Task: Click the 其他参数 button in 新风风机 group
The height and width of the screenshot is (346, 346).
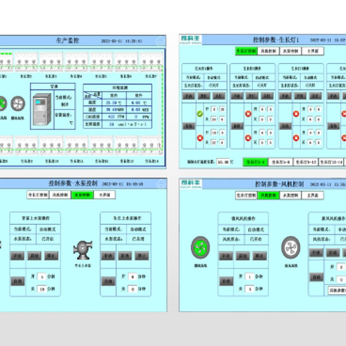Action: (337, 290)
